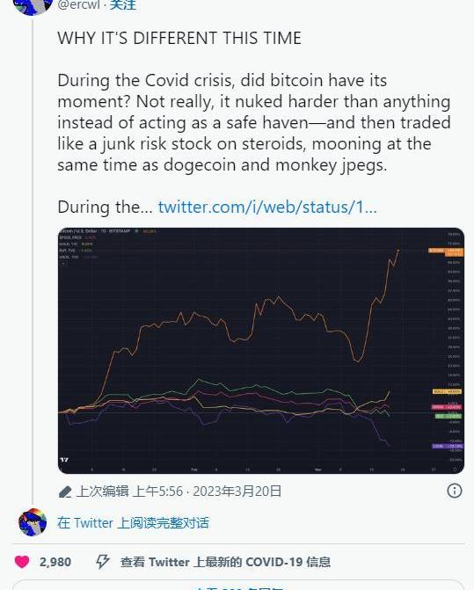Open the twitter.com/i/web/status link
Viewport: 474px width, 590px height.
coord(267,207)
